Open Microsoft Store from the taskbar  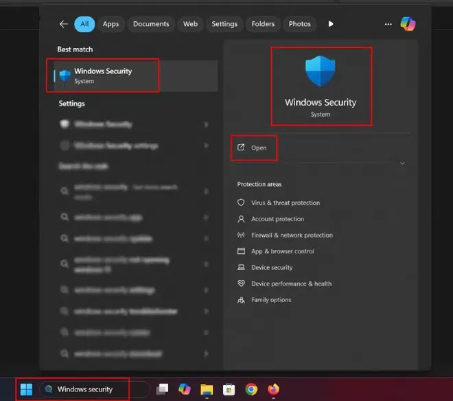click(x=229, y=389)
